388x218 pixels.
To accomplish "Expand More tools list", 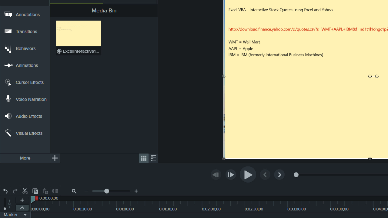I will tap(25, 158).
